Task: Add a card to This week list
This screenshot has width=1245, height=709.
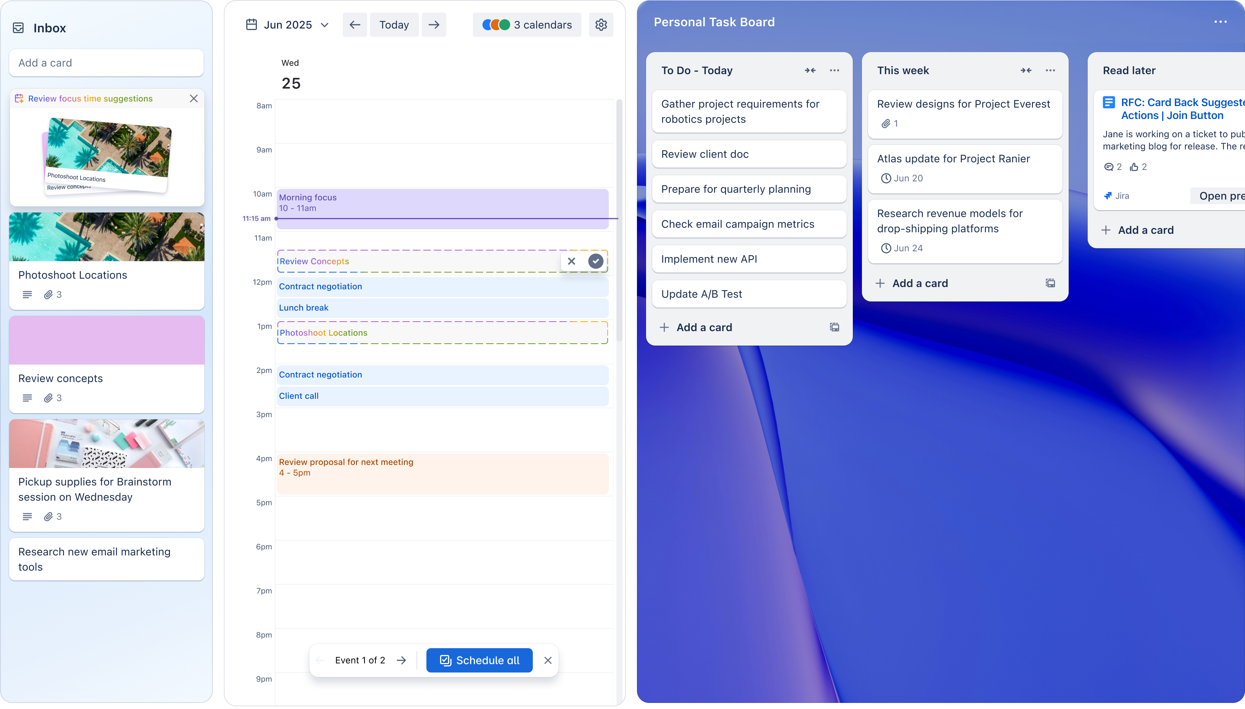Action: [x=912, y=283]
